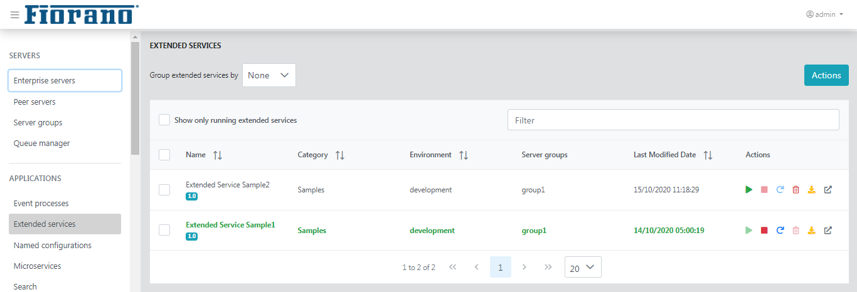Sort table by Category column
The width and height of the screenshot is (857, 292).
[x=339, y=155]
